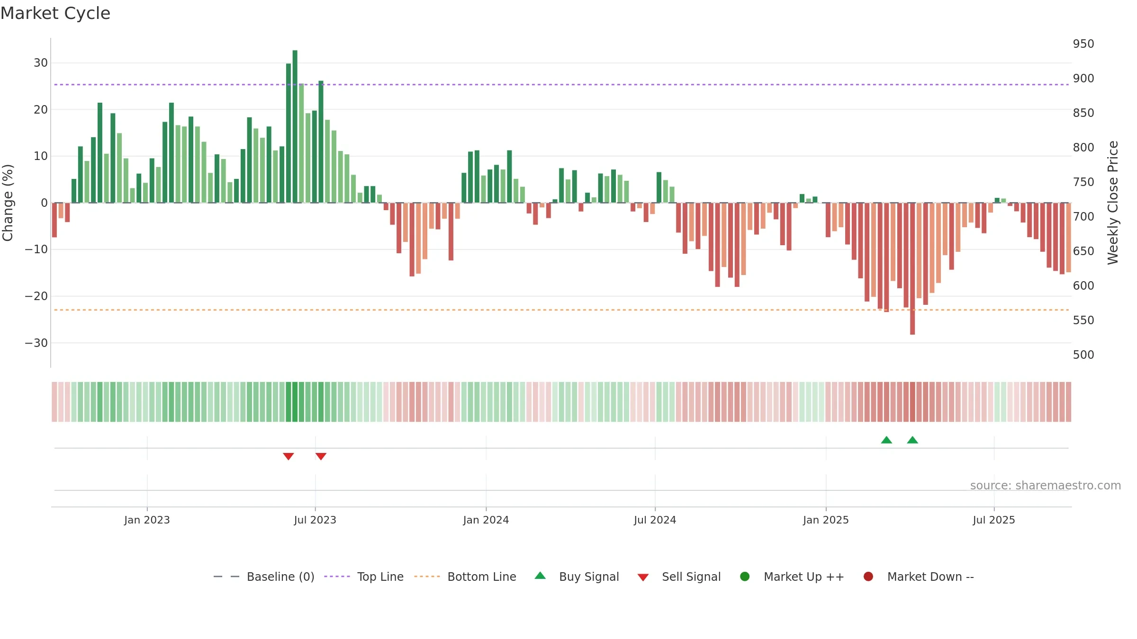
Task: Click the 950 right axis value
Action: pyautogui.click(x=1083, y=44)
